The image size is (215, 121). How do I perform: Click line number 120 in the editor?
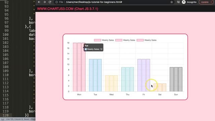5,115
